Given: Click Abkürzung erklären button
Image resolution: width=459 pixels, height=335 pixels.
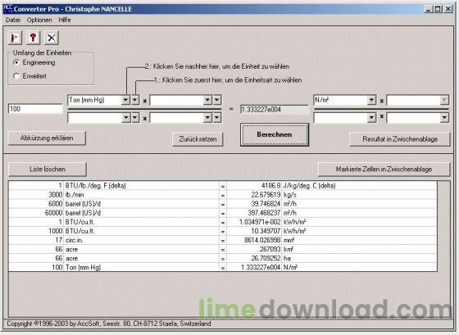Looking at the screenshot, I should pos(47,138).
